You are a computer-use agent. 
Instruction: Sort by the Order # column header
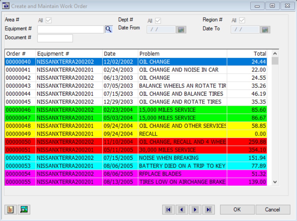tap(20, 54)
